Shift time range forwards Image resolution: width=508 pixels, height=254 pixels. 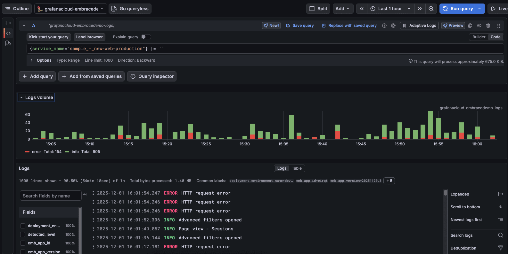[x=420, y=9]
